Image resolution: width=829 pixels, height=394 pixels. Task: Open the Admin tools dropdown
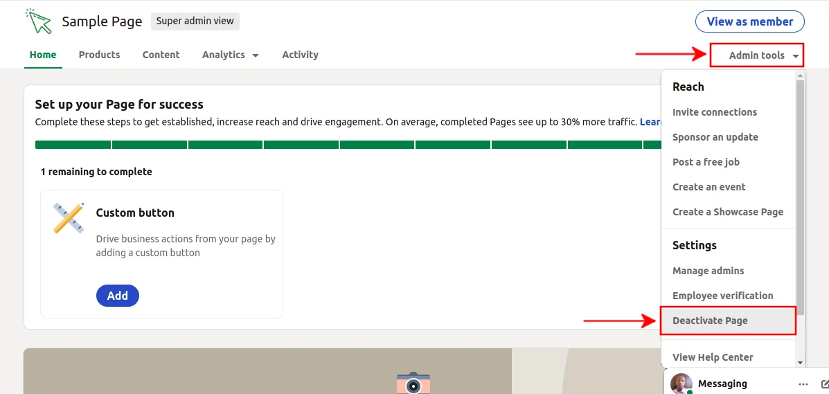pos(757,55)
